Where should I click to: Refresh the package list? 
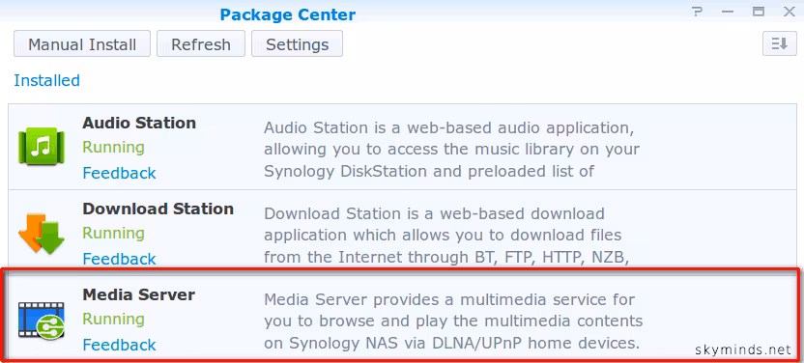(200, 43)
